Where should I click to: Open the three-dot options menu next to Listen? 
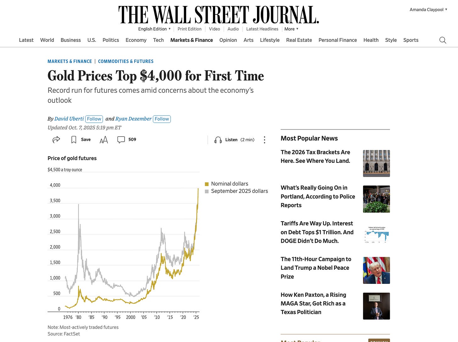click(264, 140)
